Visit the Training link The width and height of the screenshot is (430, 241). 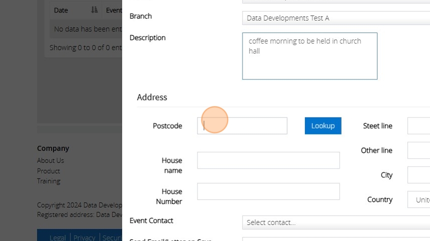pyautogui.click(x=49, y=181)
